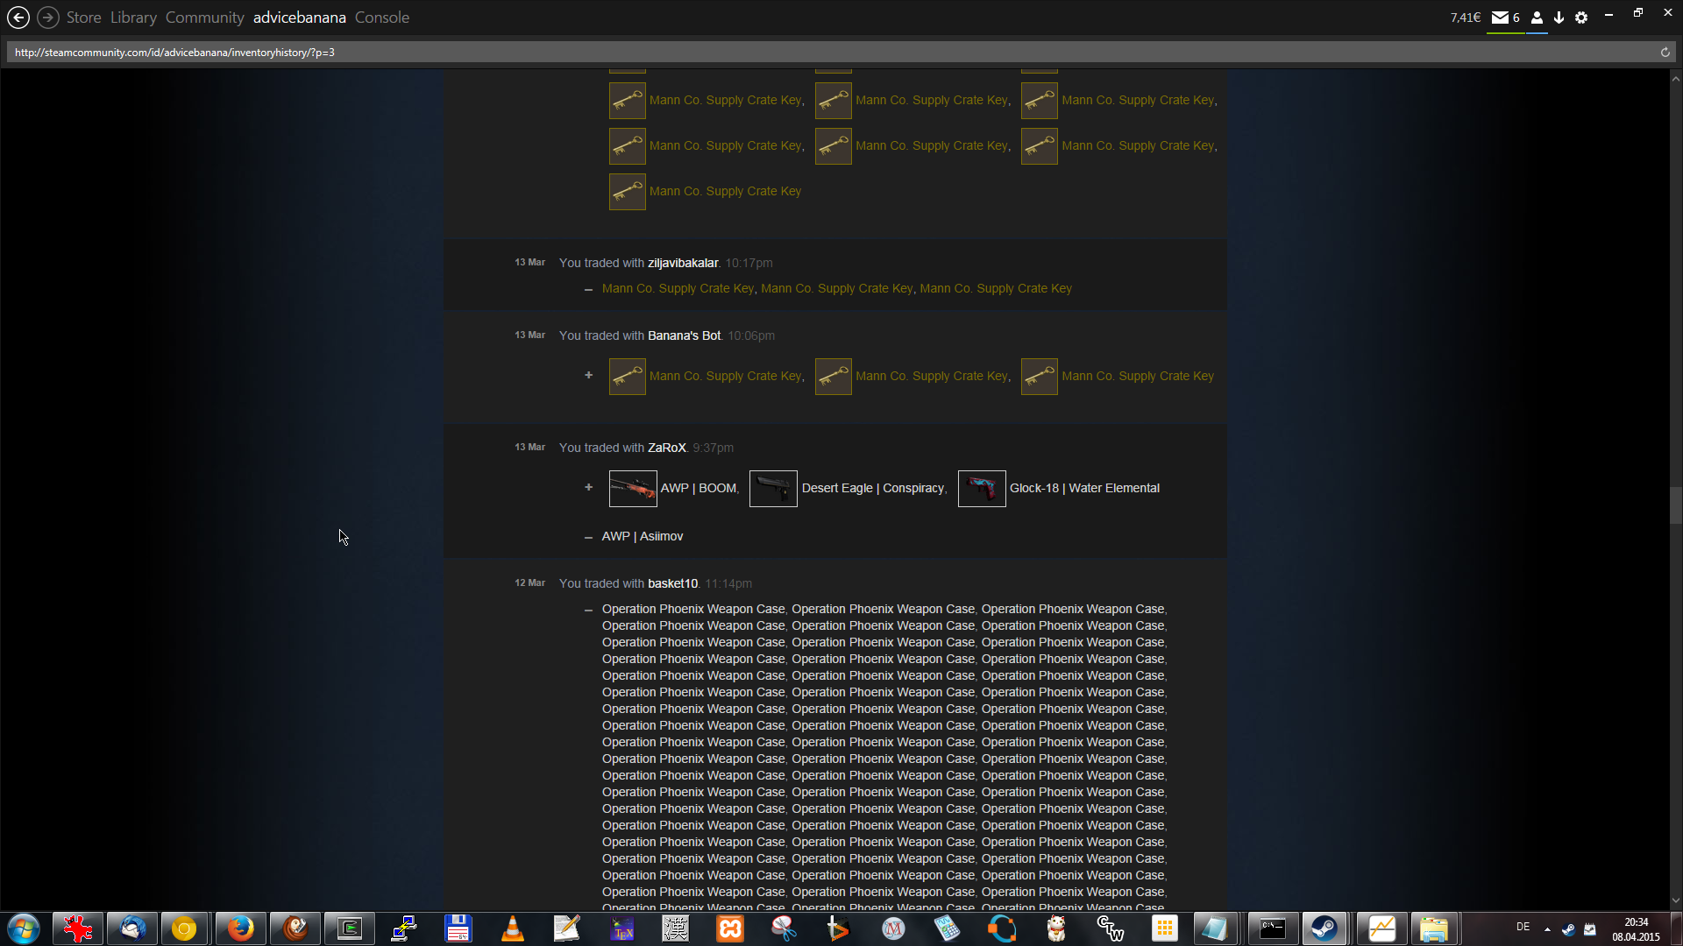
Task: Open the Banana's Bot profile link
Action: click(684, 335)
